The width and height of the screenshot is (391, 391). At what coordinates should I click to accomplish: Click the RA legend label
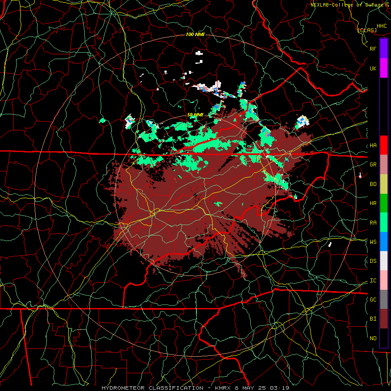coord(373,223)
